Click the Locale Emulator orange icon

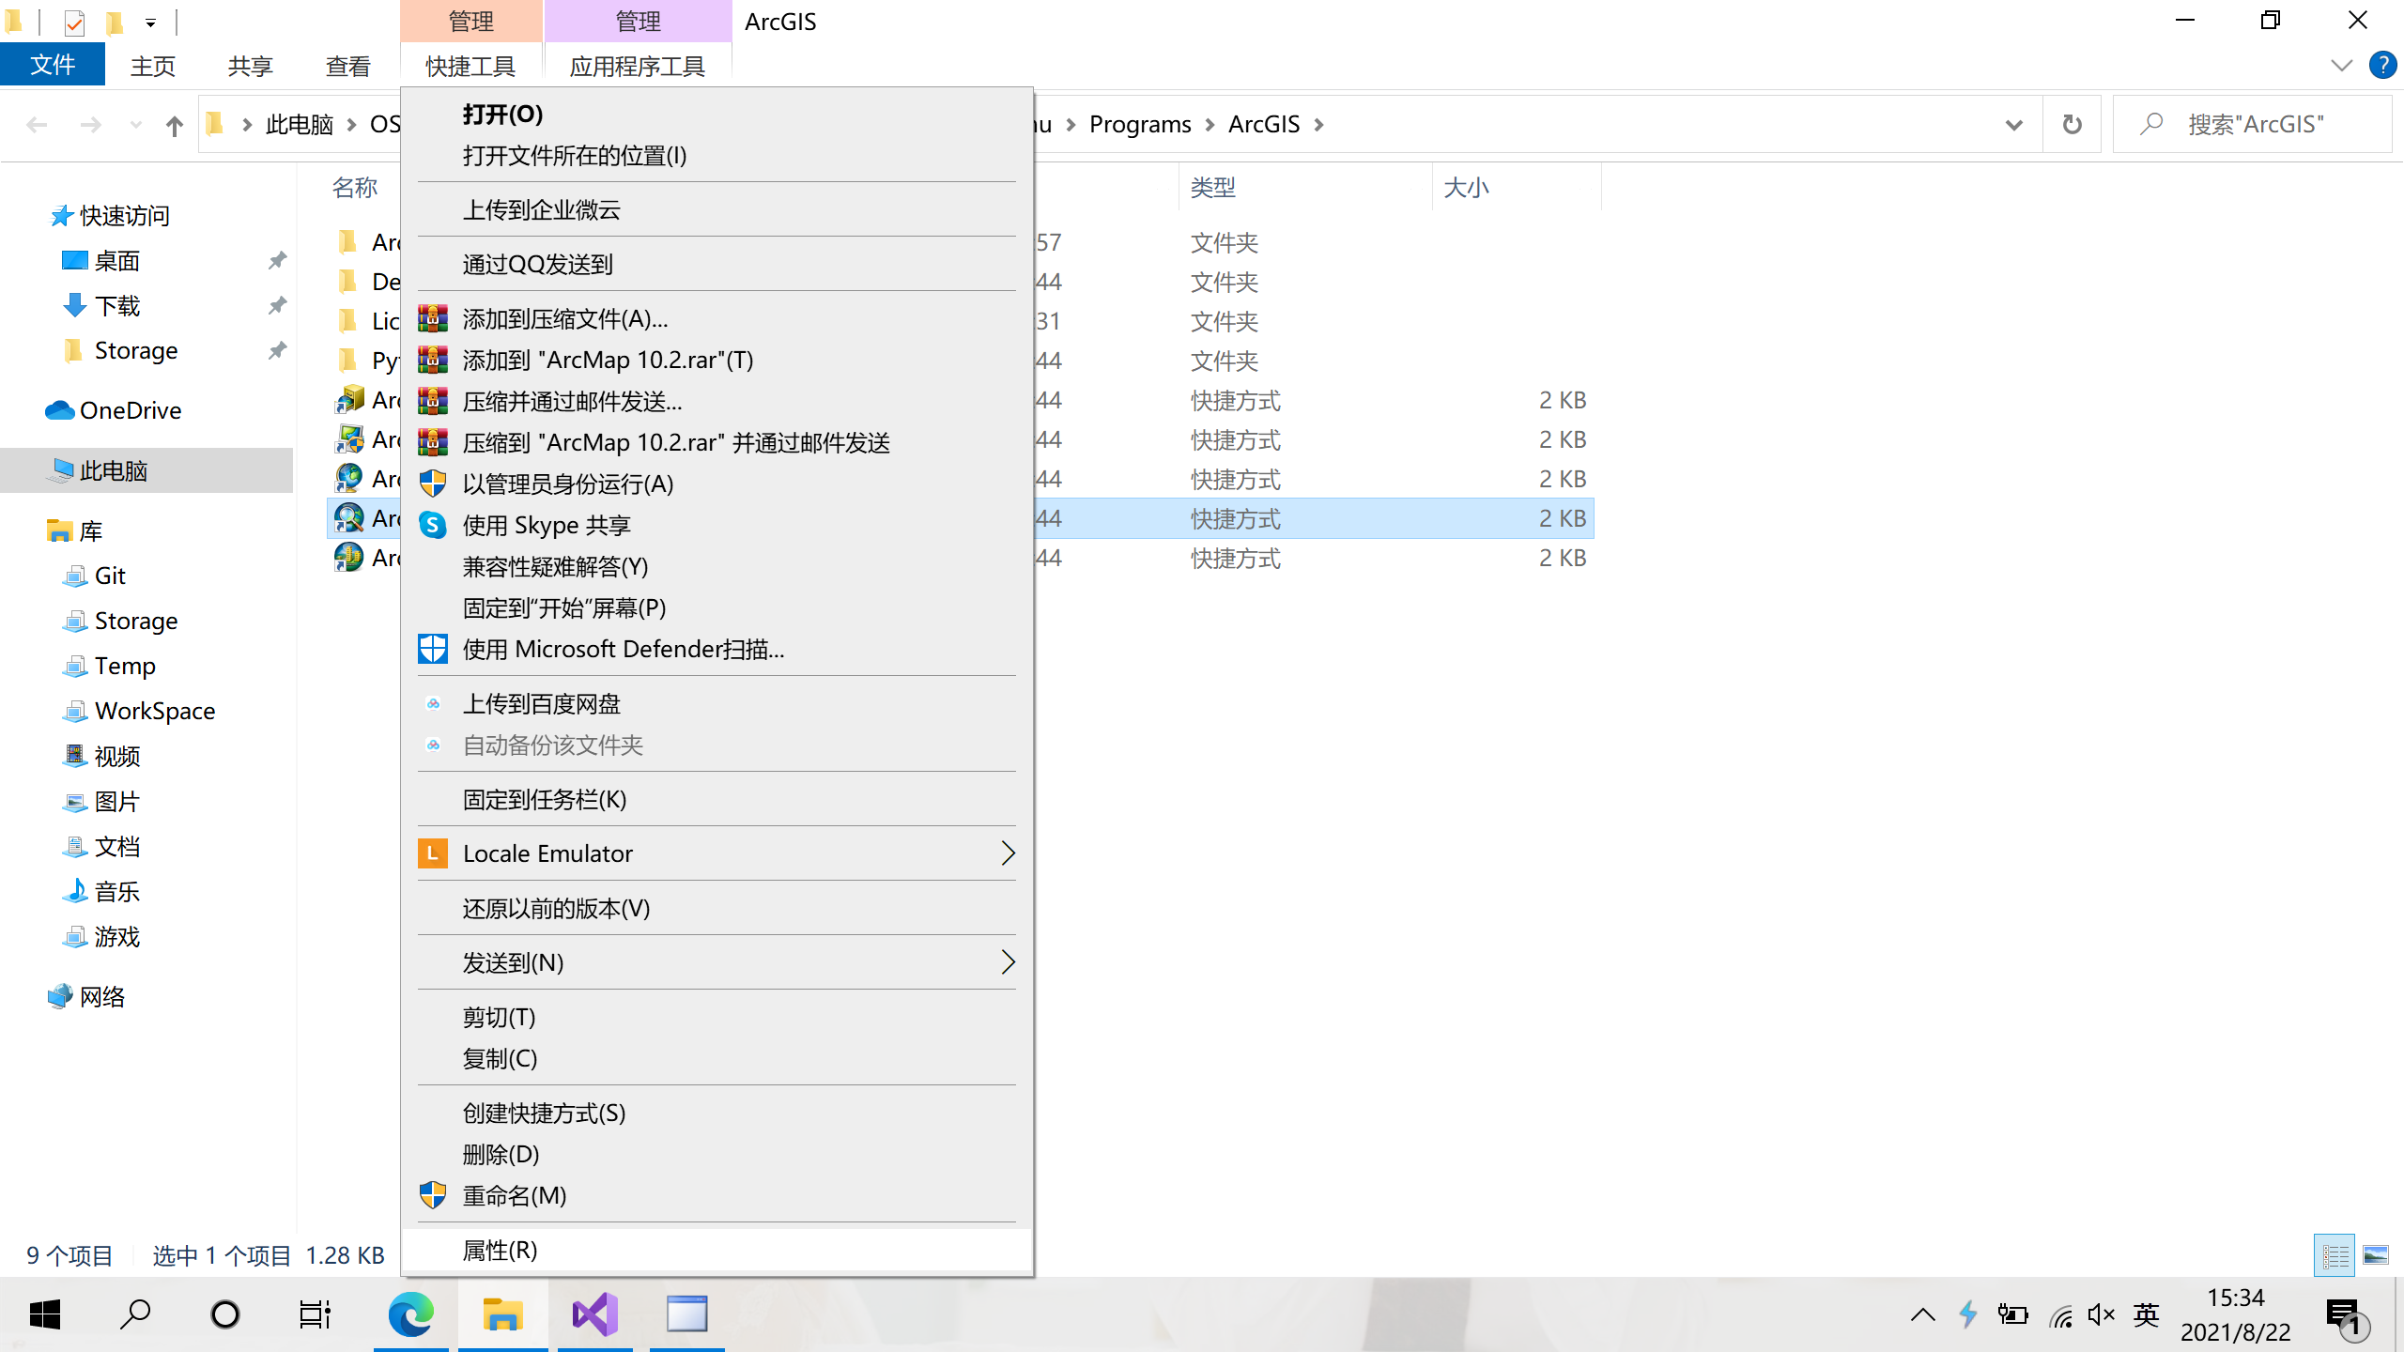click(433, 853)
